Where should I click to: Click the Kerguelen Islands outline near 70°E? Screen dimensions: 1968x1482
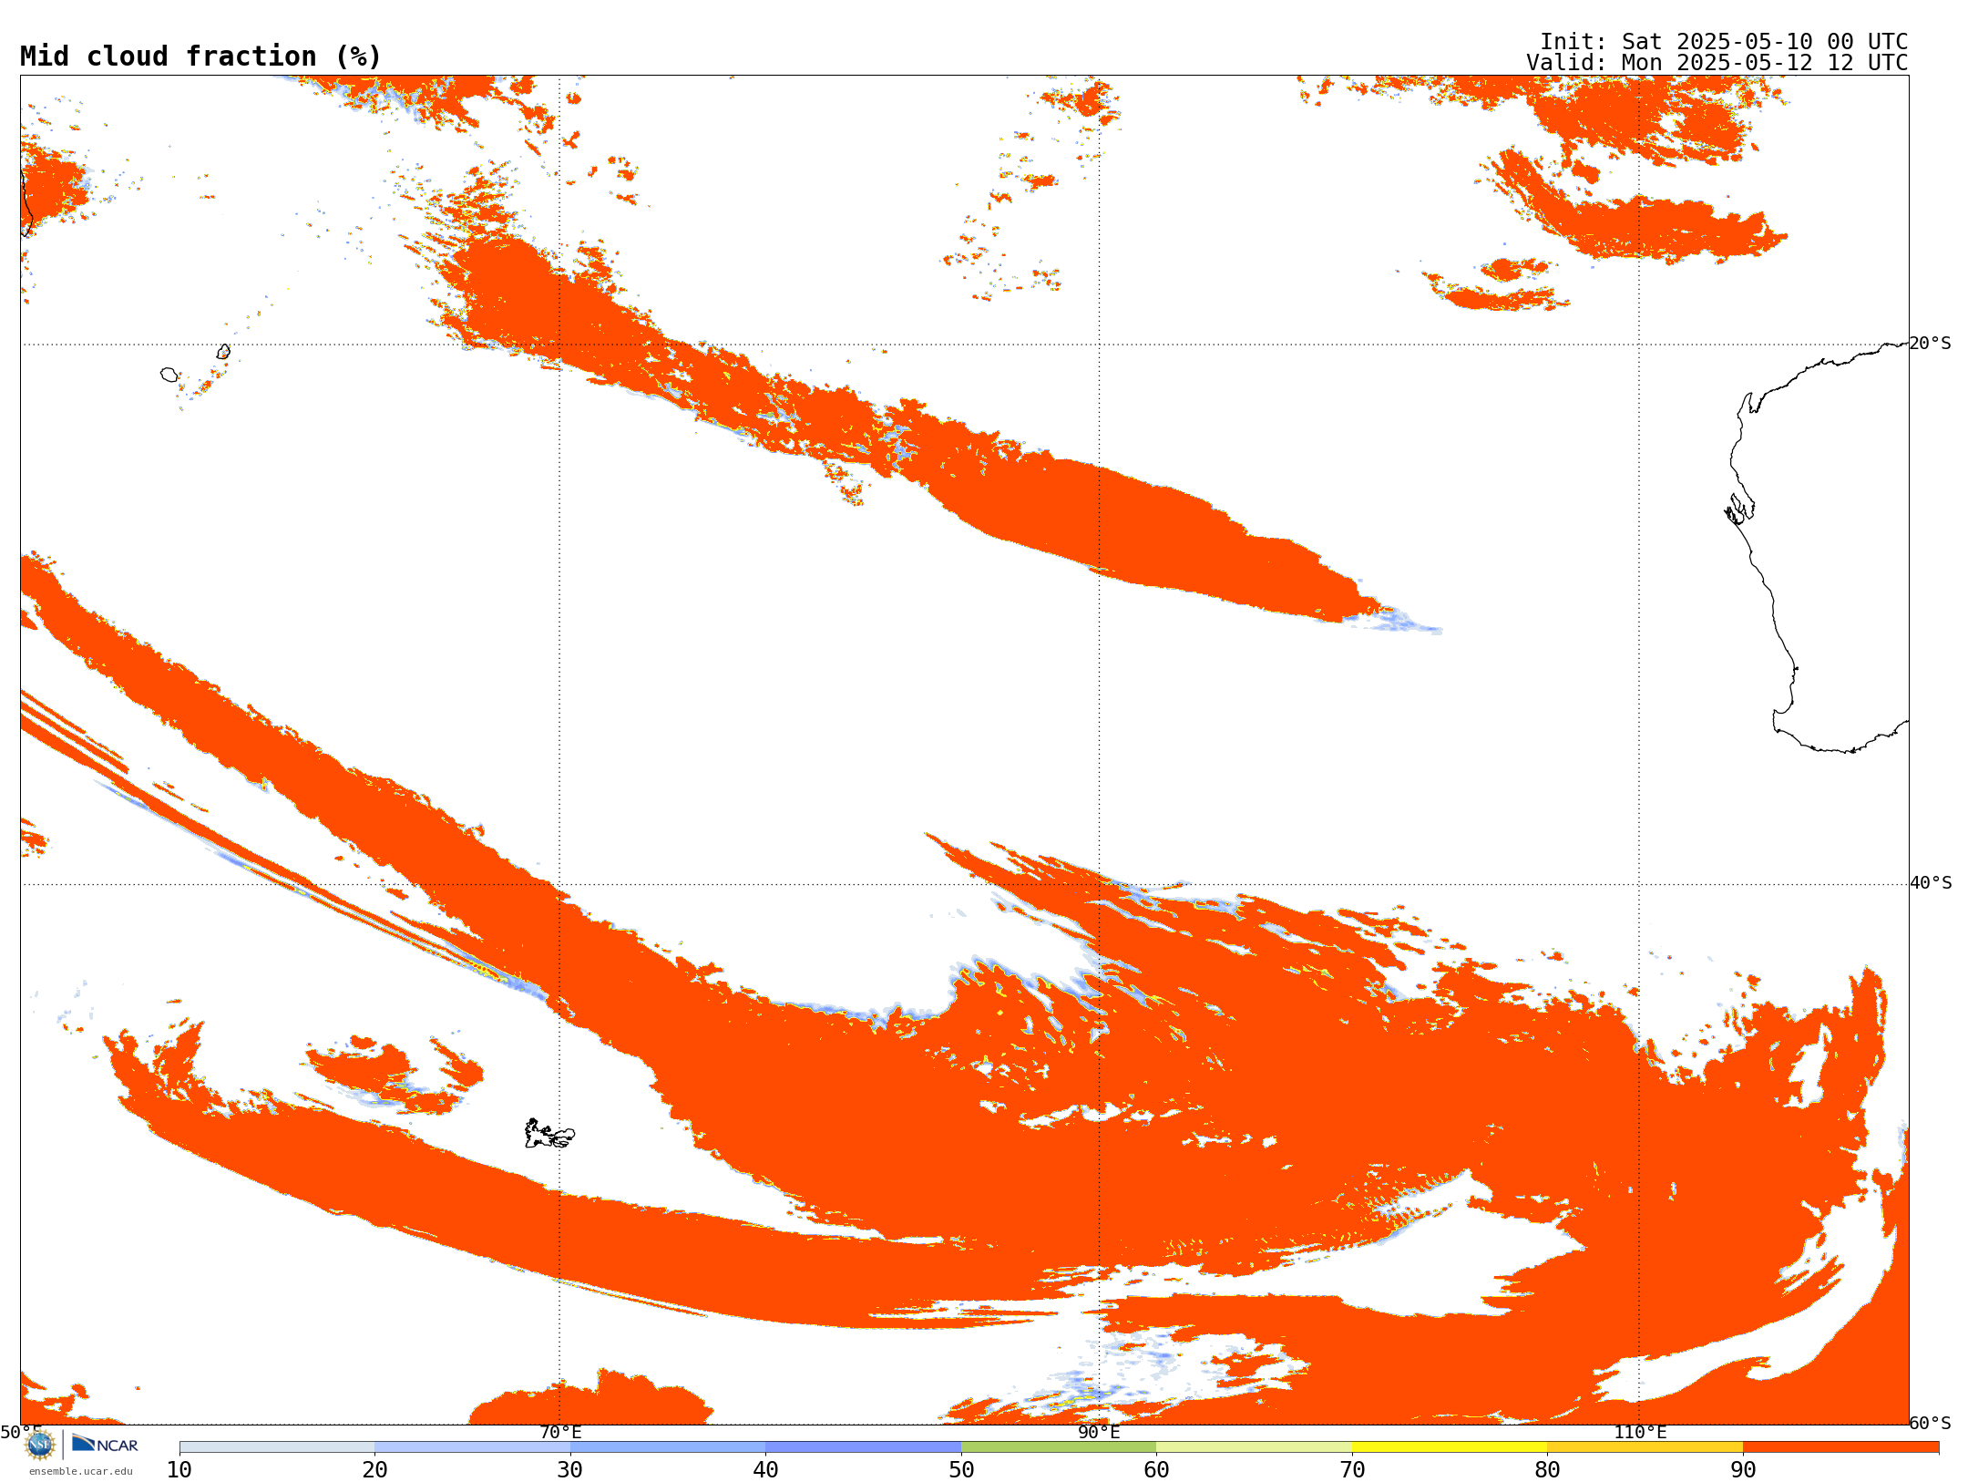(x=549, y=1134)
